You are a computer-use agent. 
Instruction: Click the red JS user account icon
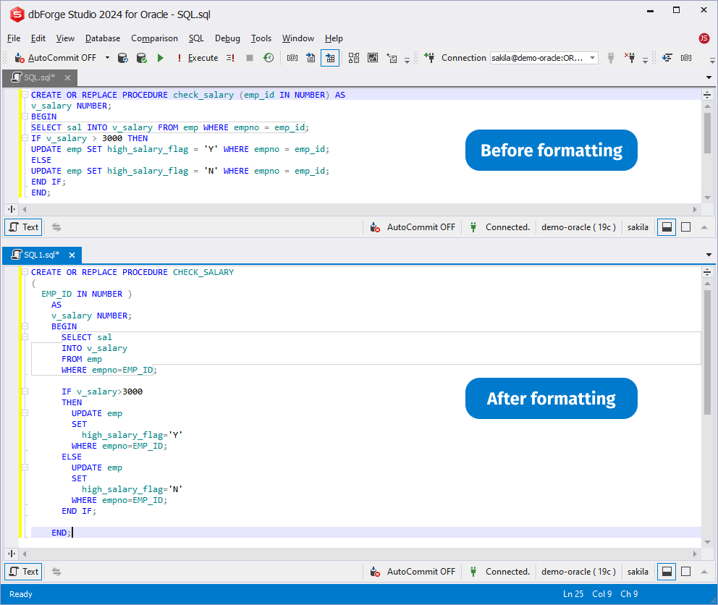704,38
